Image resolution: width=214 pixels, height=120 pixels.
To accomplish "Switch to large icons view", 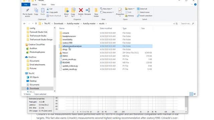I will [195, 94].
